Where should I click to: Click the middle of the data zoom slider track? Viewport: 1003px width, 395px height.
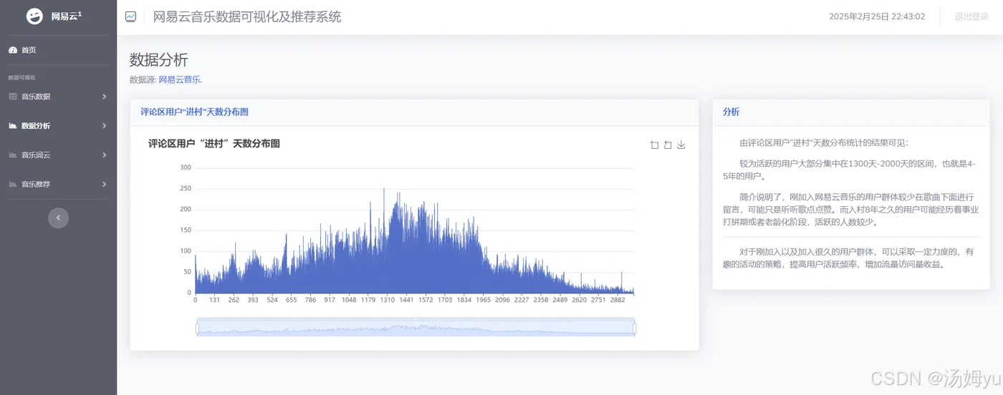click(416, 328)
